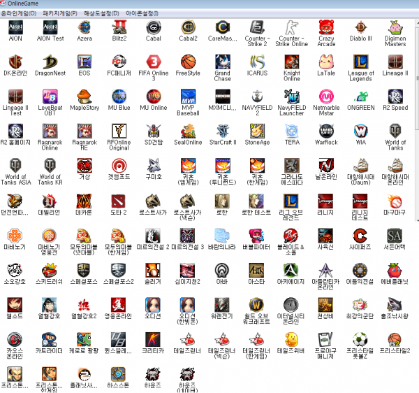
Task: Launch the AION game icon
Action: 15,27
